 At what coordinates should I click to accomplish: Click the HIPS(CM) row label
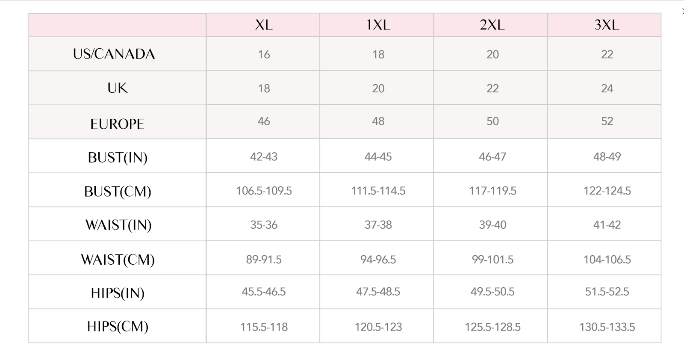tap(118, 327)
